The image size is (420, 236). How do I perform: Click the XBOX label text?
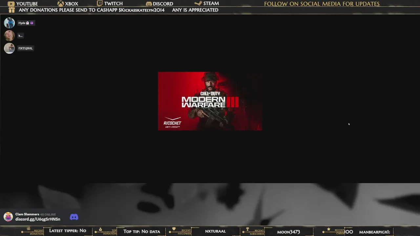[72, 4]
